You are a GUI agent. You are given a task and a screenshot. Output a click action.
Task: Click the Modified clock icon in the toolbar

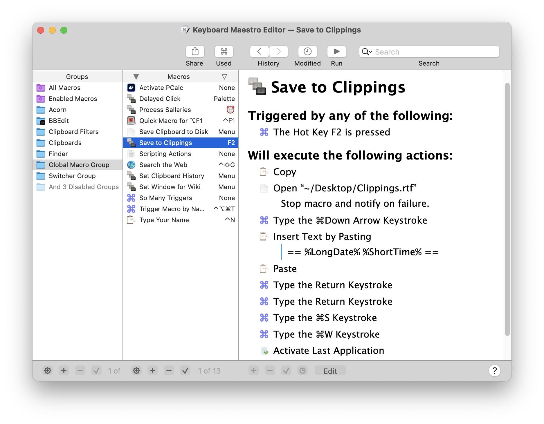coord(307,52)
